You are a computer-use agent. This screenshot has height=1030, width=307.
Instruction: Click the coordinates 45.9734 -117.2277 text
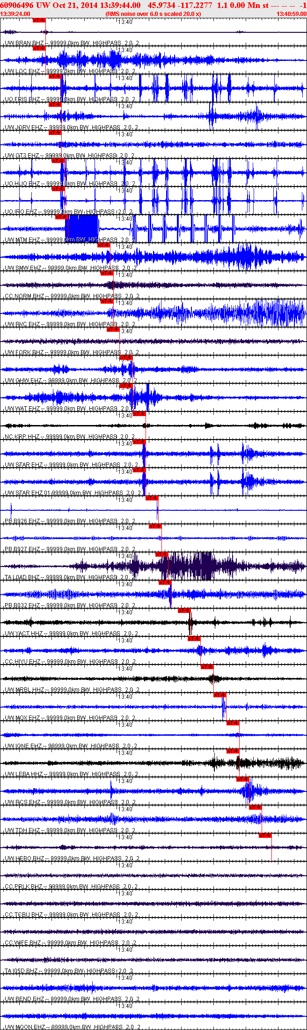[x=180, y=5]
